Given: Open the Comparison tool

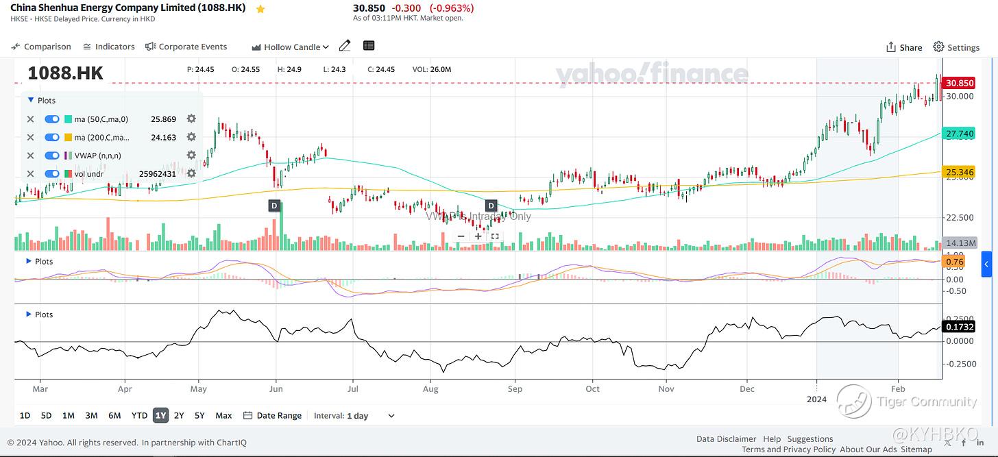Looking at the screenshot, I should (41, 47).
